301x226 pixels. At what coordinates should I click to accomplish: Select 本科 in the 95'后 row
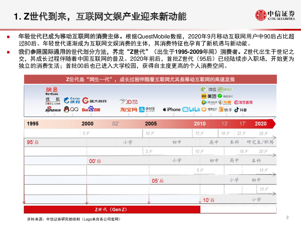234,142
